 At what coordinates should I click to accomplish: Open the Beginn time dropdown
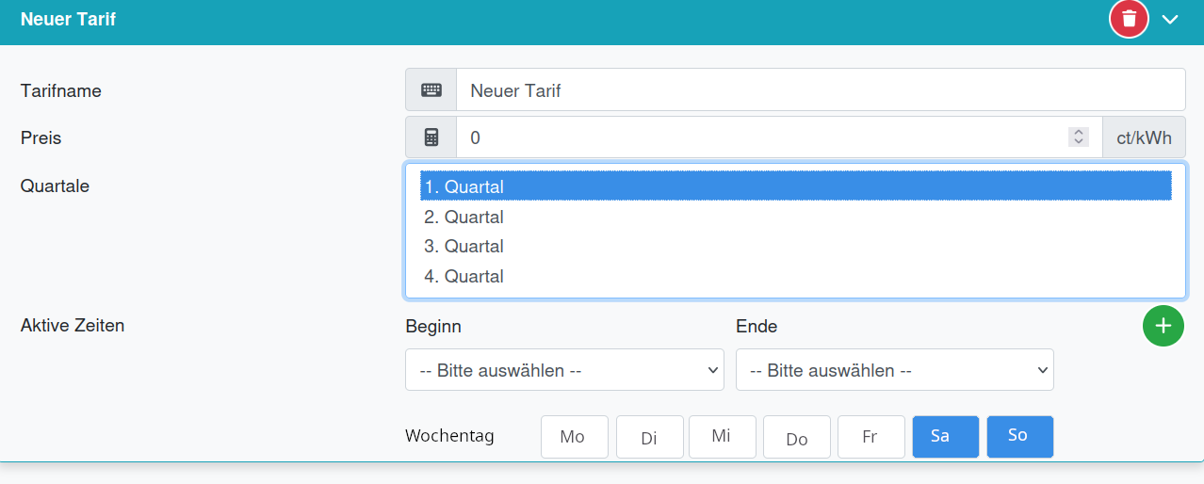(564, 370)
